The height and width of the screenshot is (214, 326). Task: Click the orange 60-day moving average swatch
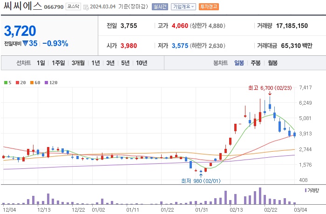32,83
